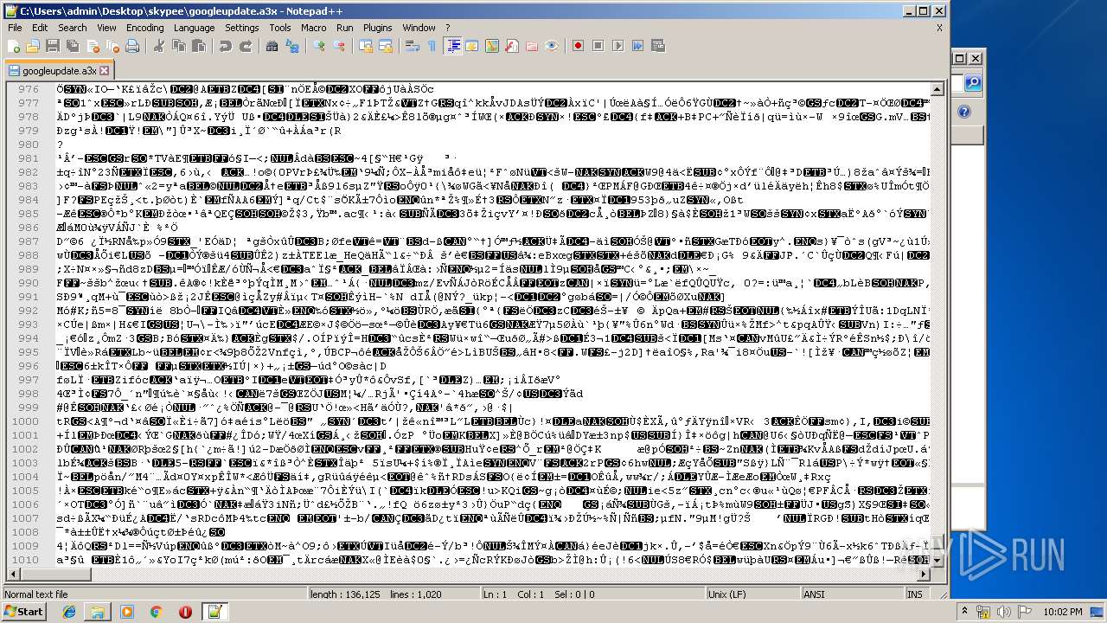The width and height of the screenshot is (1107, 623).
Task: Toggle the file Monitoring eye icon
Action: pyautogui.click(x=551, y=45)
